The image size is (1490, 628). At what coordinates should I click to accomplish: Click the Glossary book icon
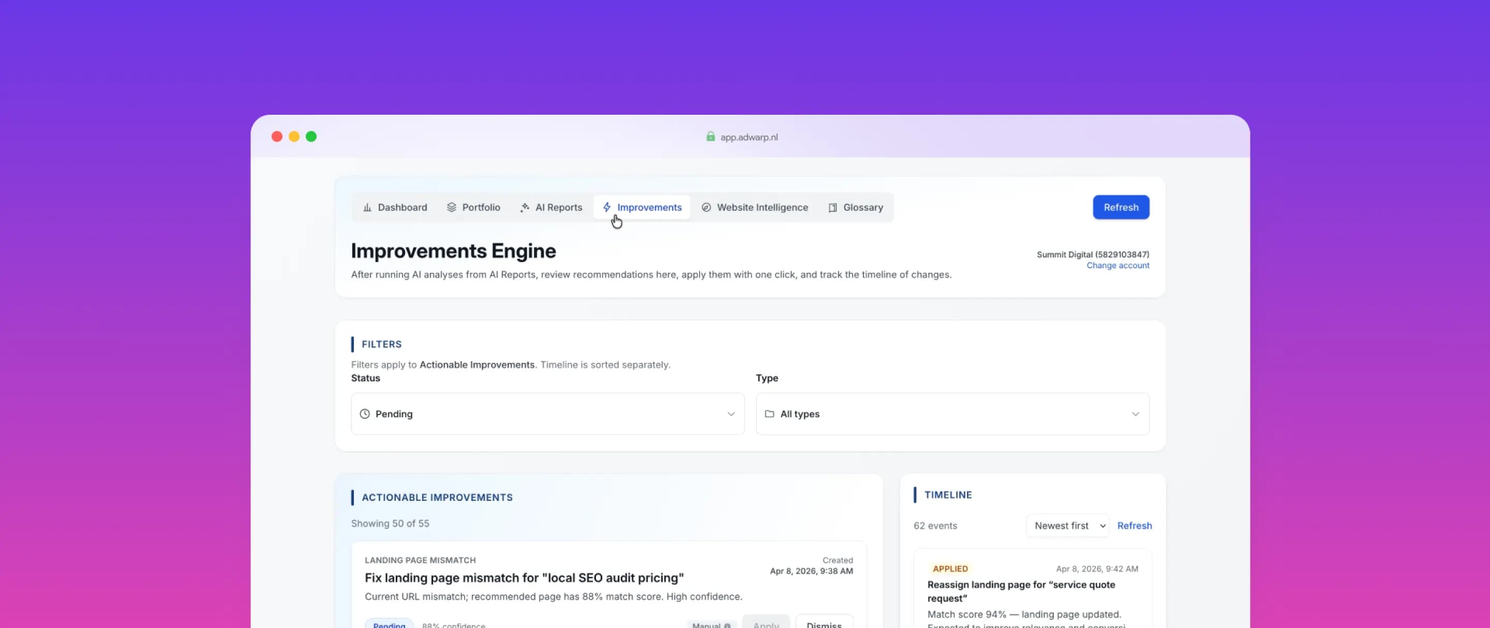tap(832, 207)
